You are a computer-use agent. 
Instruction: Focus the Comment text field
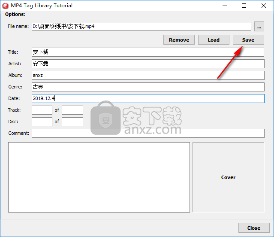coord(148,133)
